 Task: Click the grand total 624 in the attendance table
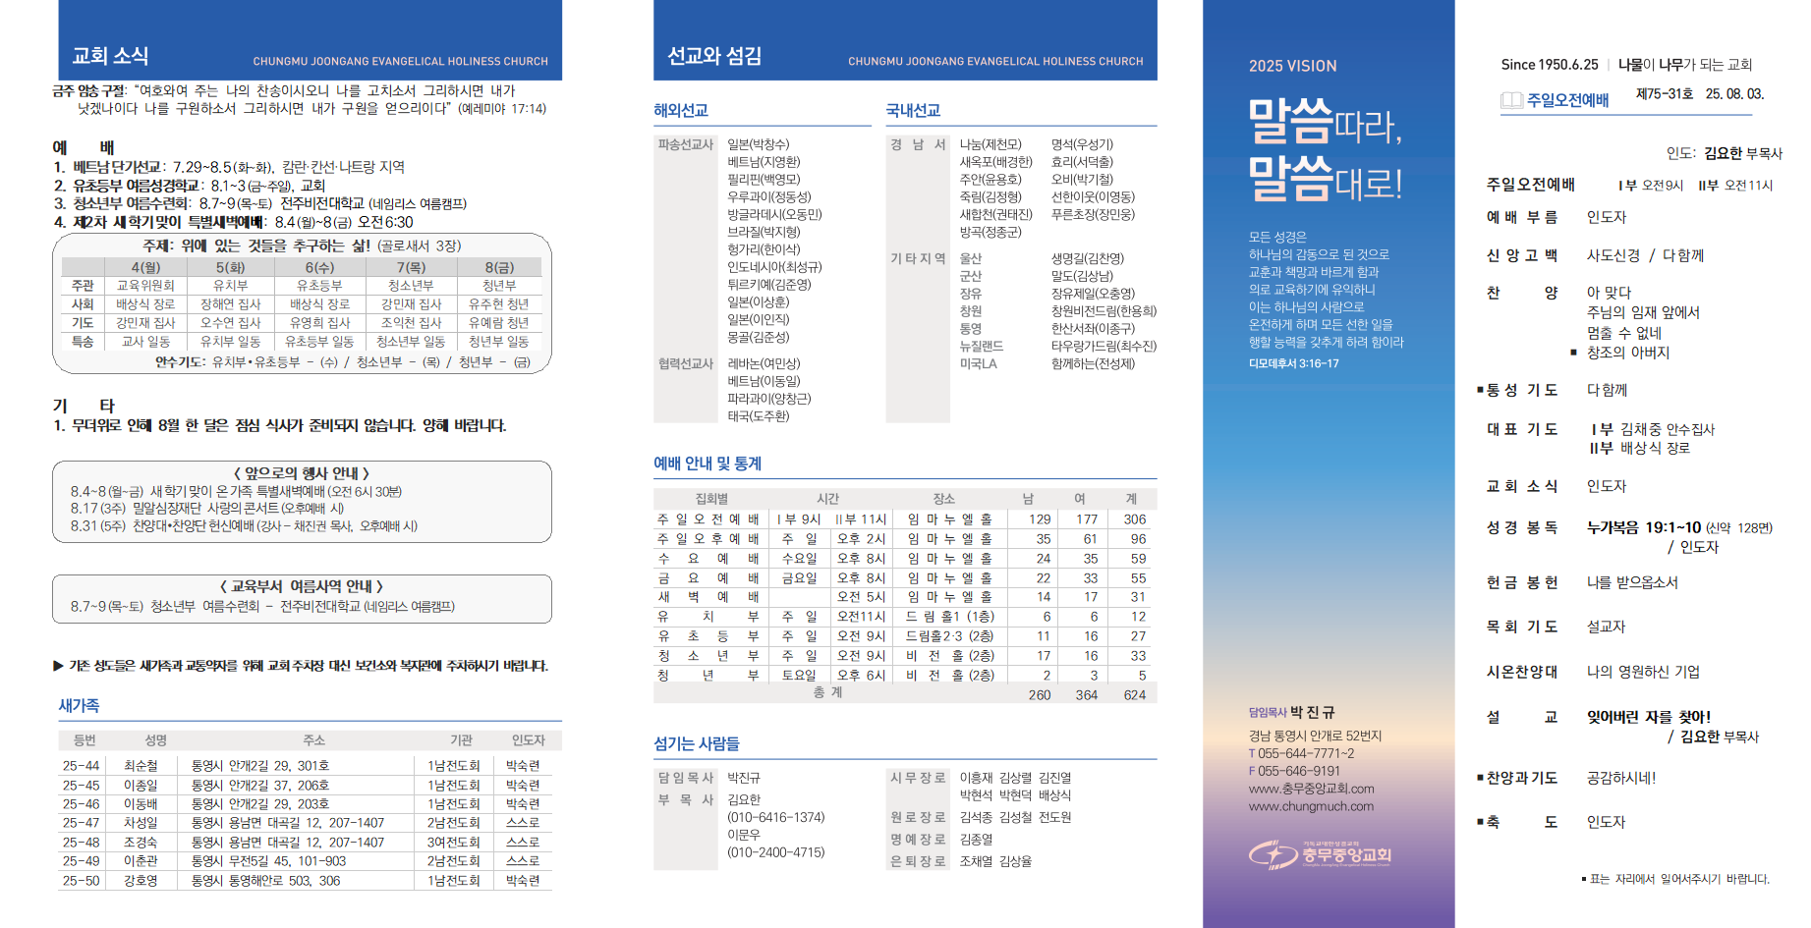[x=1134, y=694]
